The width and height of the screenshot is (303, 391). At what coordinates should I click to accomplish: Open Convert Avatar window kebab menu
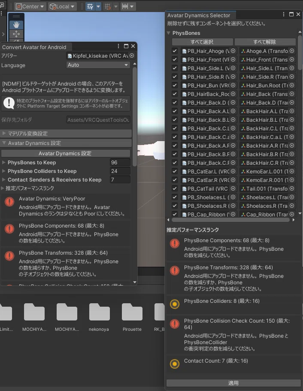(118, 46)
